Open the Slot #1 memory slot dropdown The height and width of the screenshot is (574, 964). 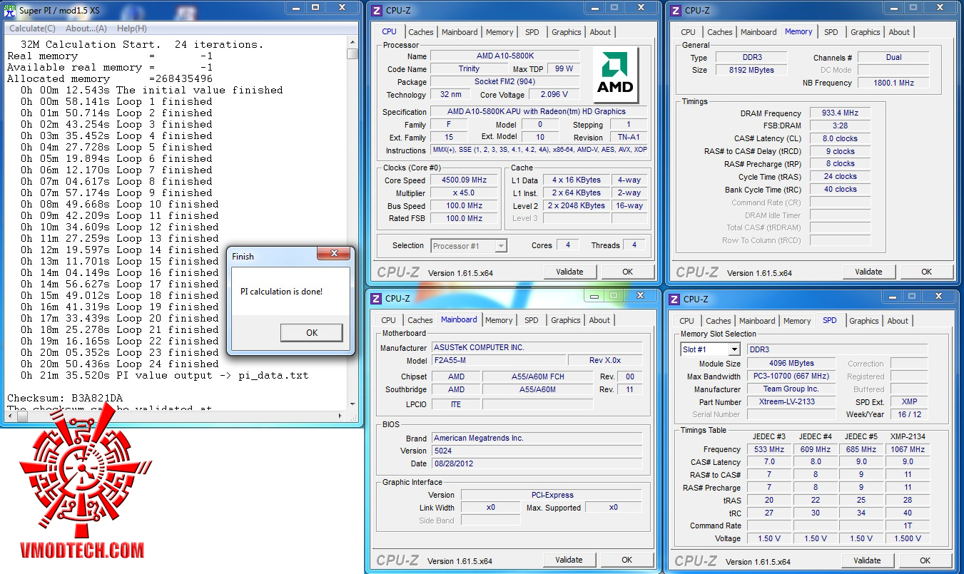734,349
